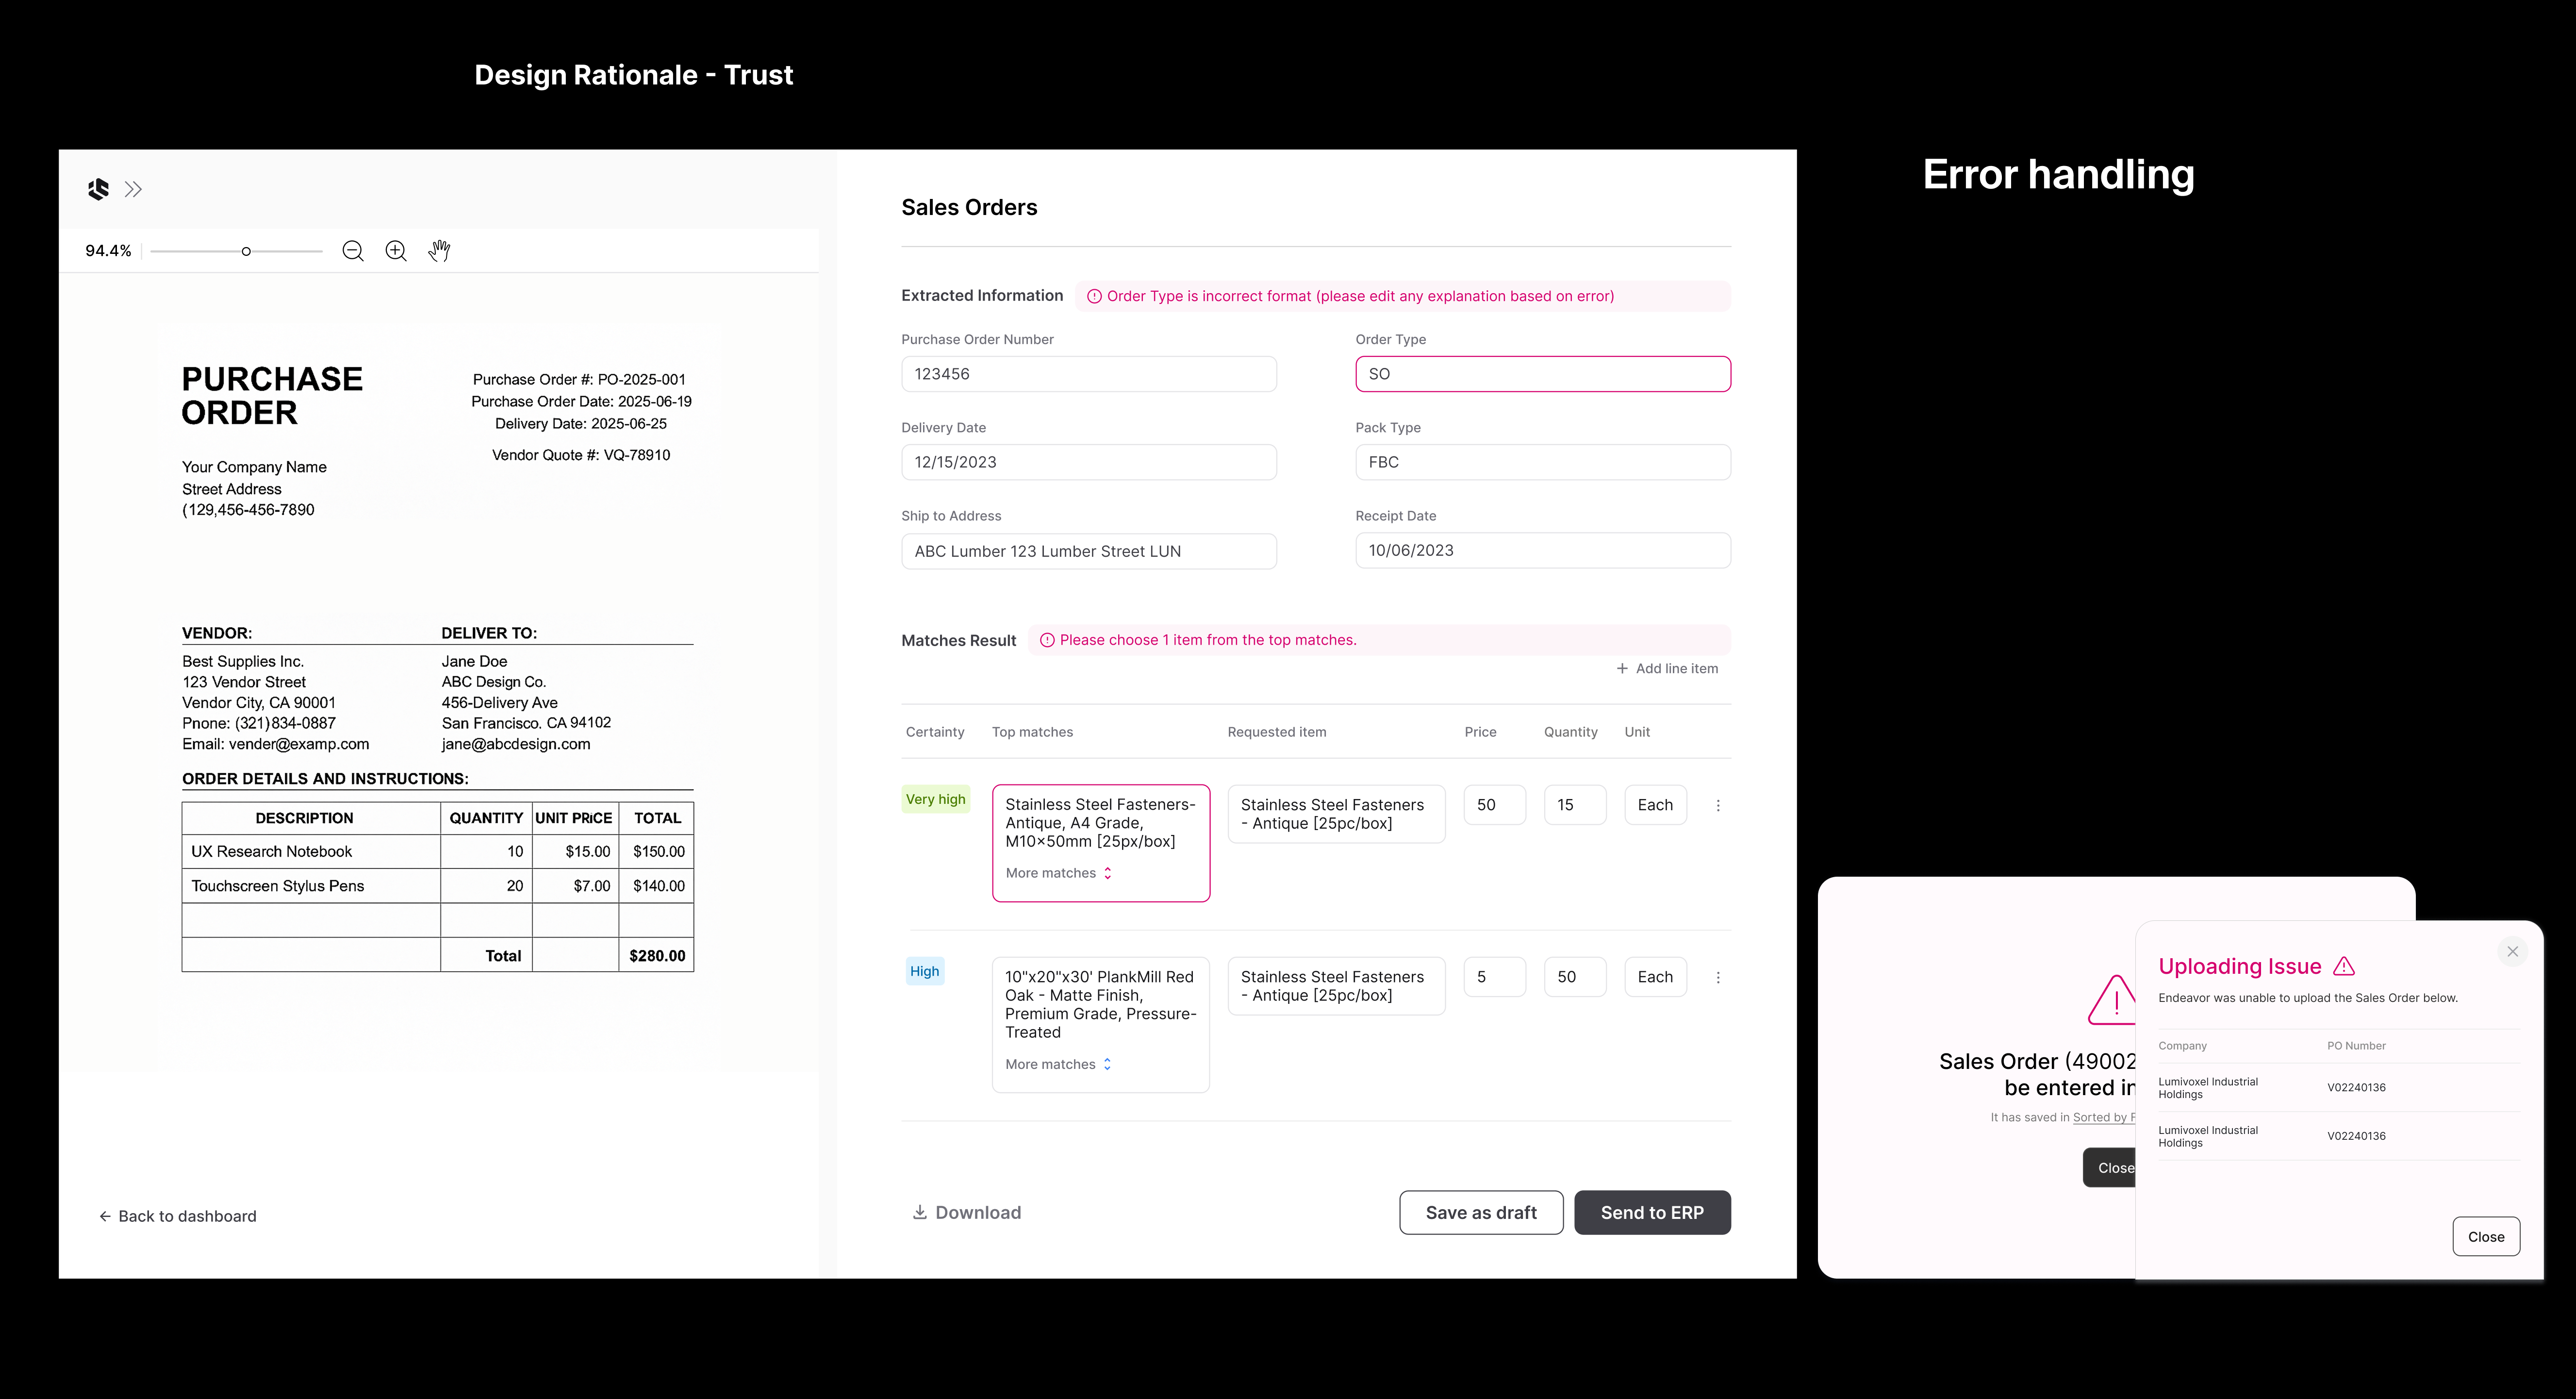Viewport: 2576px width, 1399px height.
Task: Open the Unit Each field in first row
Action: point(1655,805)
